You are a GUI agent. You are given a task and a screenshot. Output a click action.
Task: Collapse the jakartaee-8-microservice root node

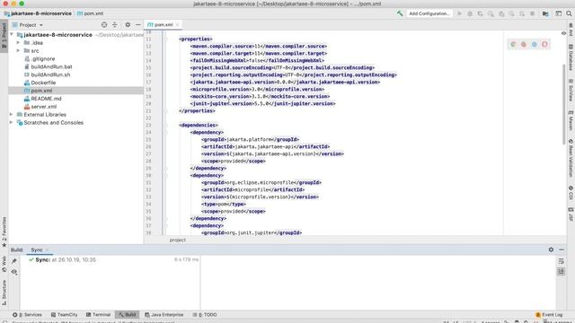12,35
